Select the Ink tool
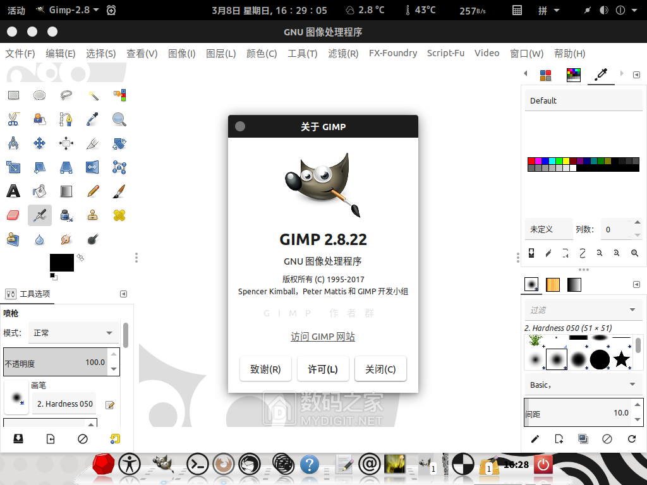 tap(66, 215)
